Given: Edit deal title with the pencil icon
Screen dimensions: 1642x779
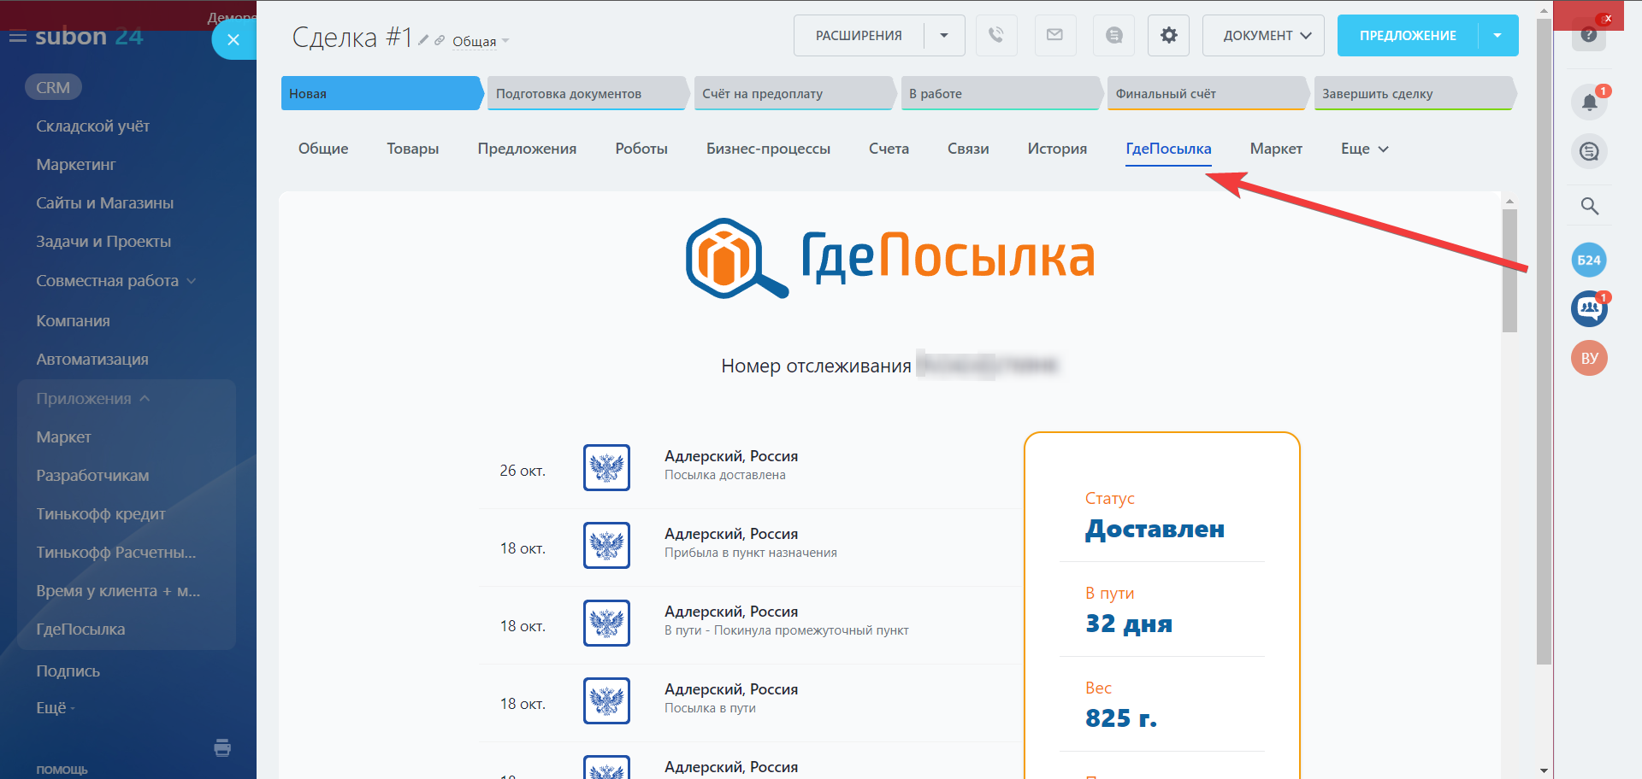Looking at the screenshot, I should tap(423, 40).
